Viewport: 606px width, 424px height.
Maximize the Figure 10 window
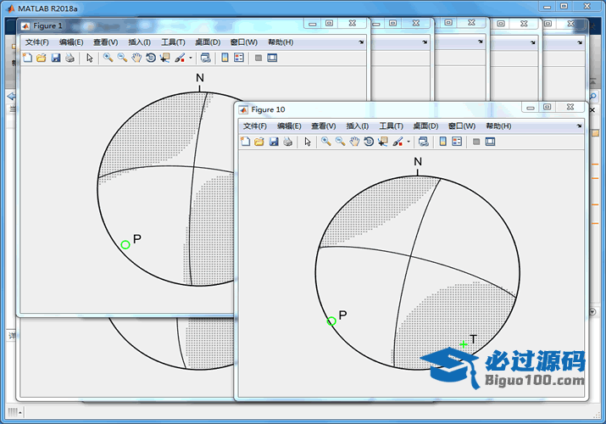548,107
